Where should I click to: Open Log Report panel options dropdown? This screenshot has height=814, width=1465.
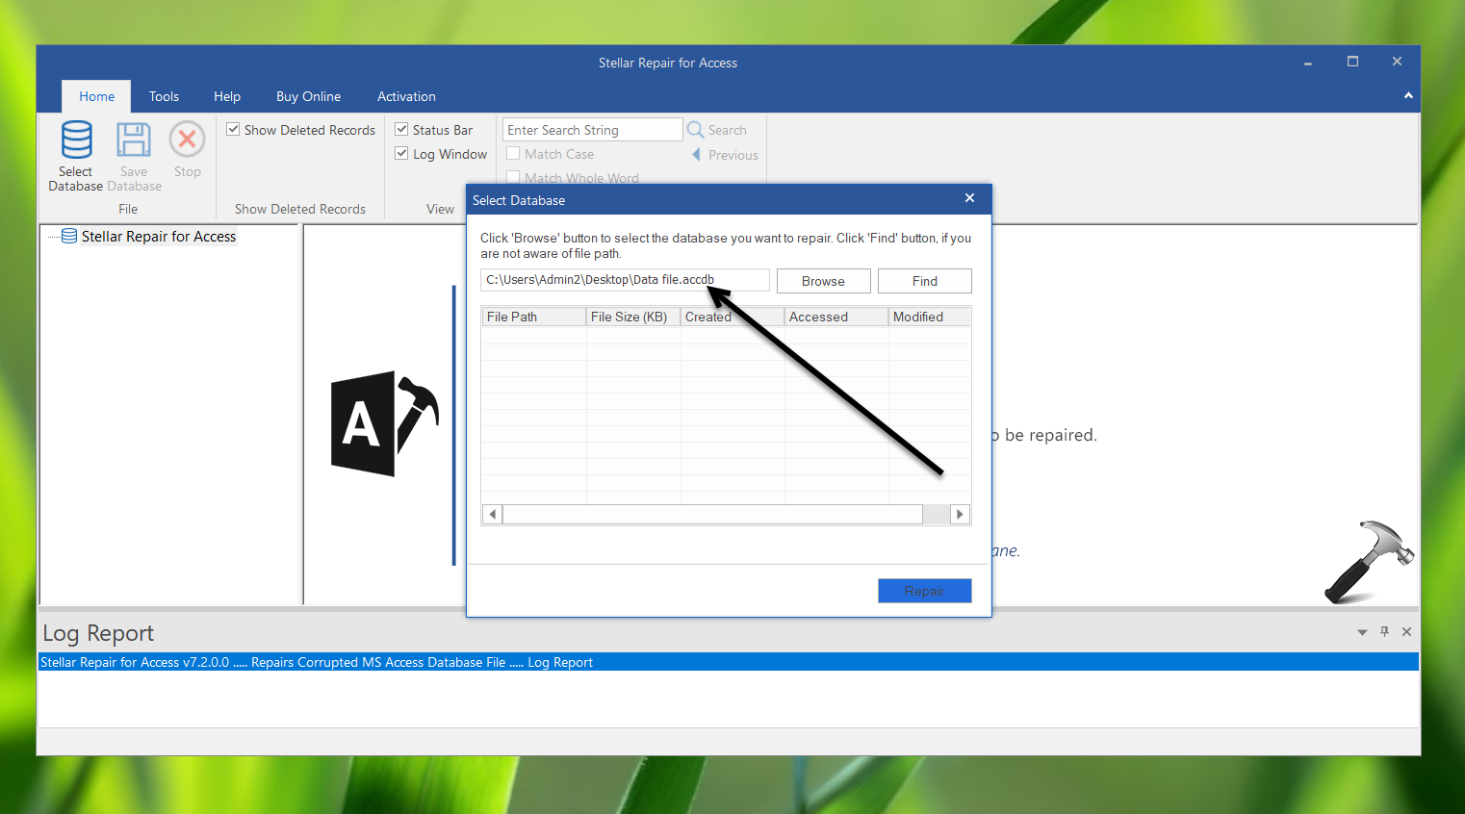click(1362, 632)
